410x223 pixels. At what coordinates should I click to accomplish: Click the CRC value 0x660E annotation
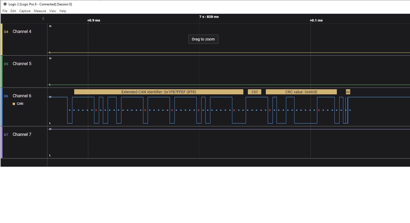tap(301, 92)
